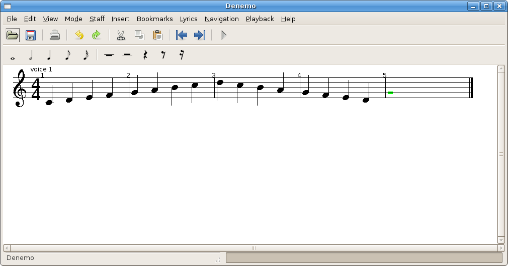The width and height of the screenshot is (508, 266).
Task: Click the vertical scrollbar down arrow
Action: (x=501, y=240)
